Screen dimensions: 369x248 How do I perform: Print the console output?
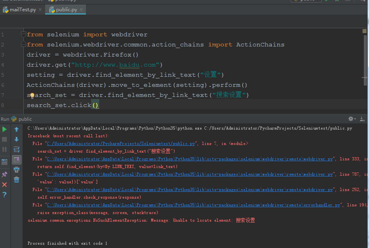click(17, 170)
